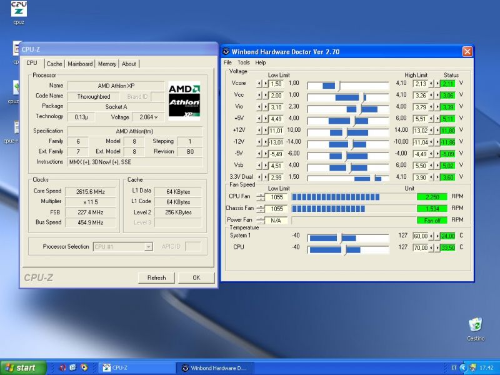This screenshot has width=500, height=375.
Task: Click the Vcore voltage range slider
Action: (348, 86)
